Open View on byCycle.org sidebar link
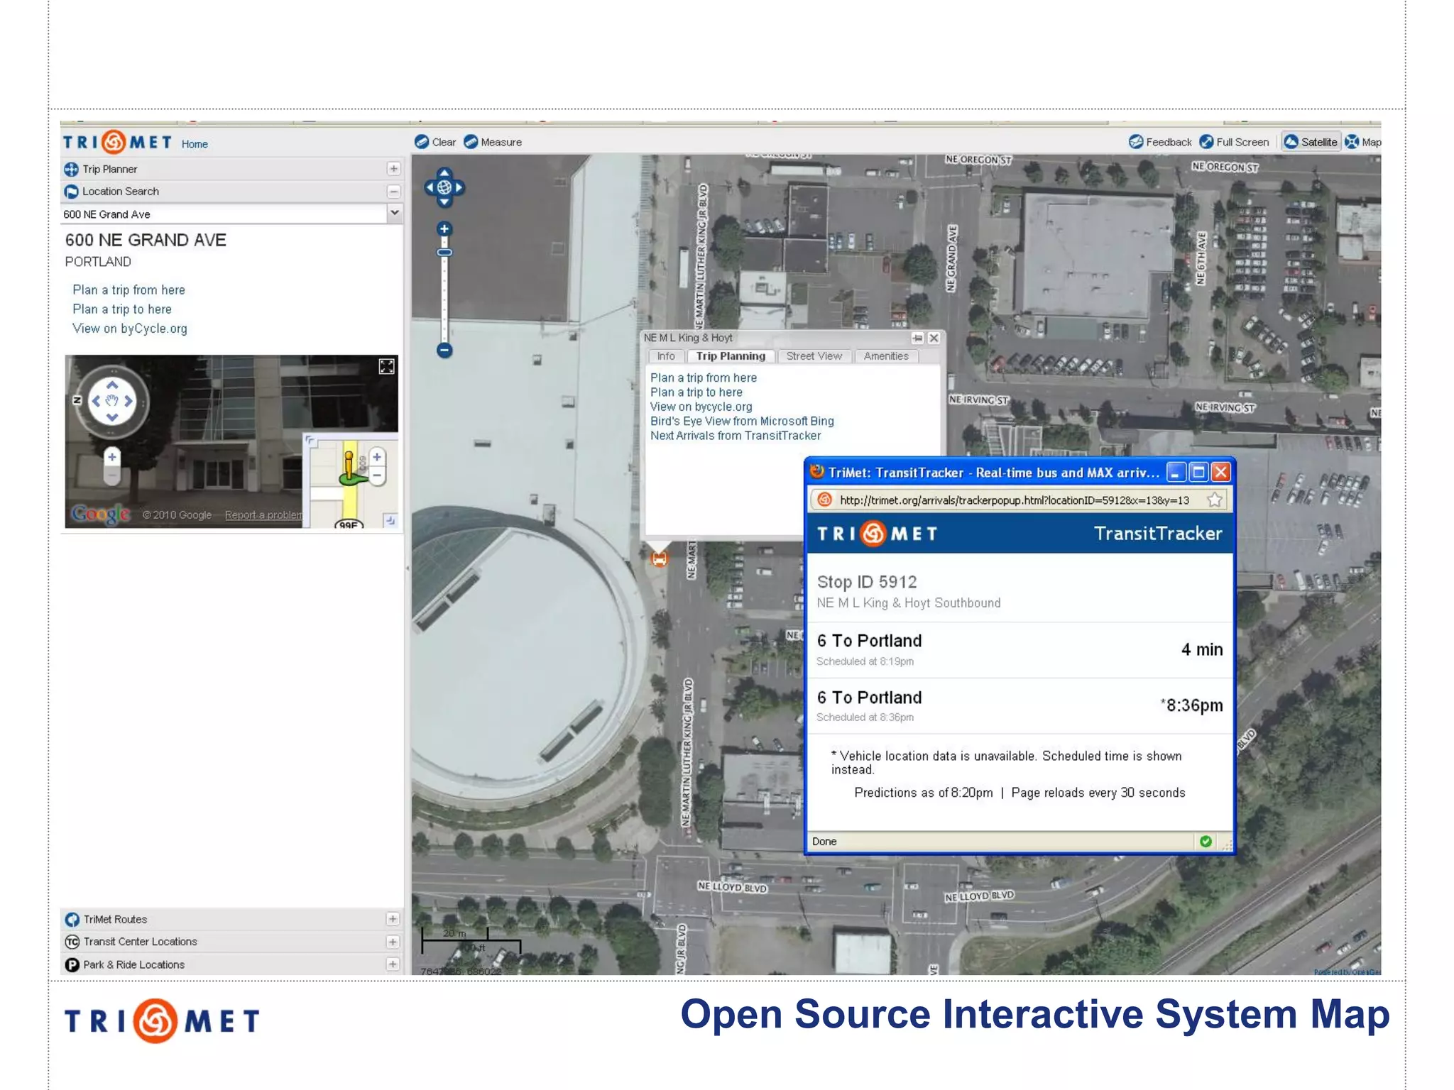 click(130, 328)
